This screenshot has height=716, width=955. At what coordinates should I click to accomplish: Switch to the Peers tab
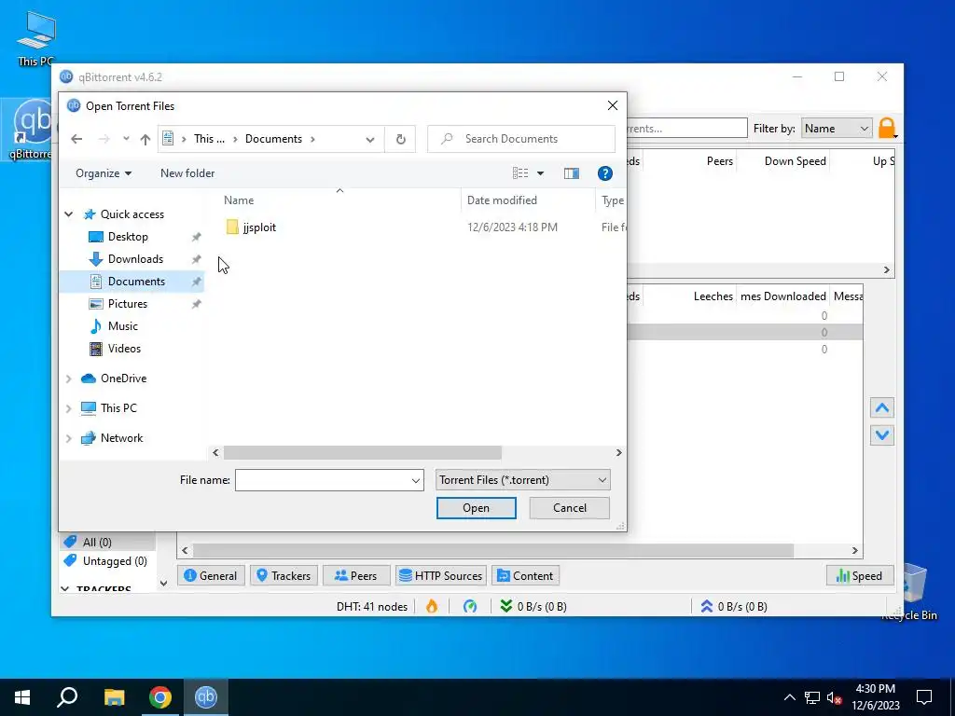click(x=356, y=576)
